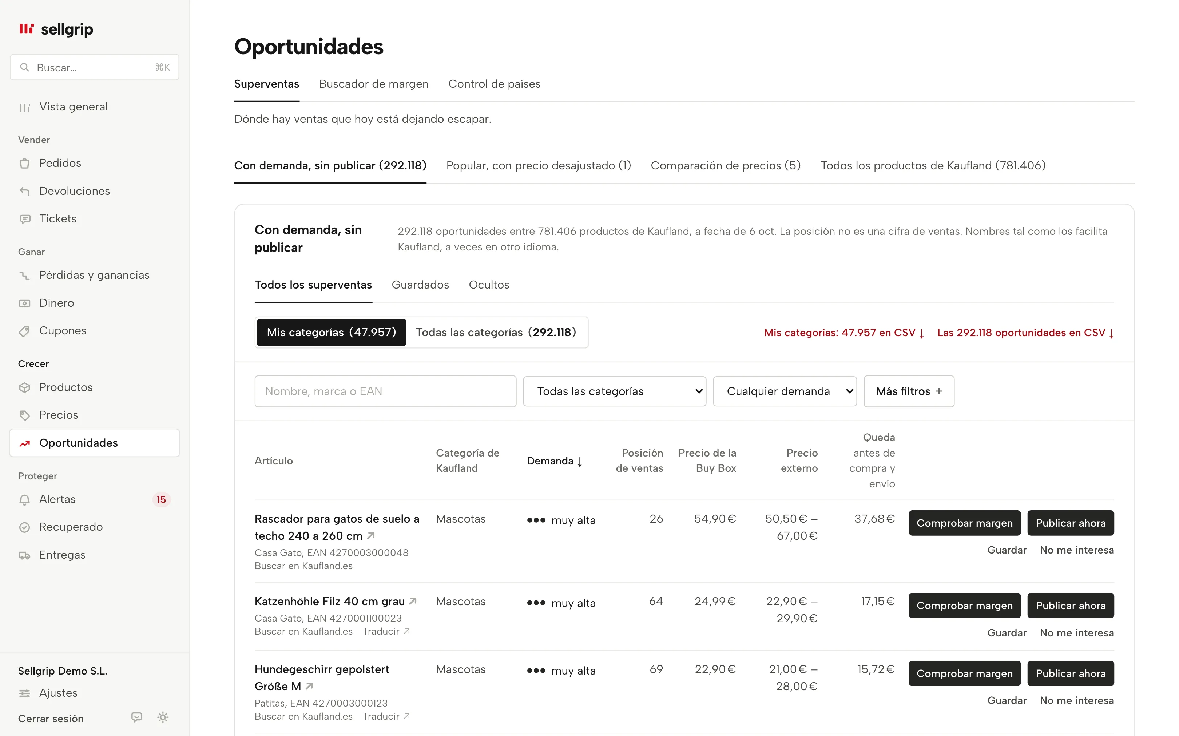Screen dimensions: 1179x736
Task: Open the feedback chat icon in the sidebar footer
Action: pos(137,717)
